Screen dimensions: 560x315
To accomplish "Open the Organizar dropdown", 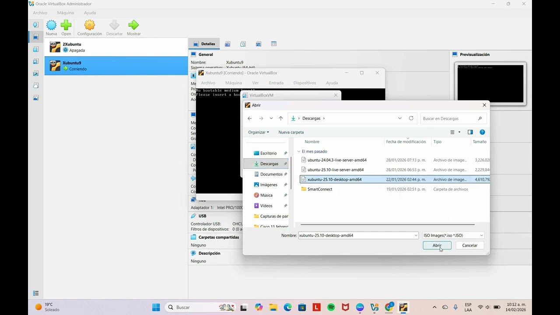I will (259, 132).
